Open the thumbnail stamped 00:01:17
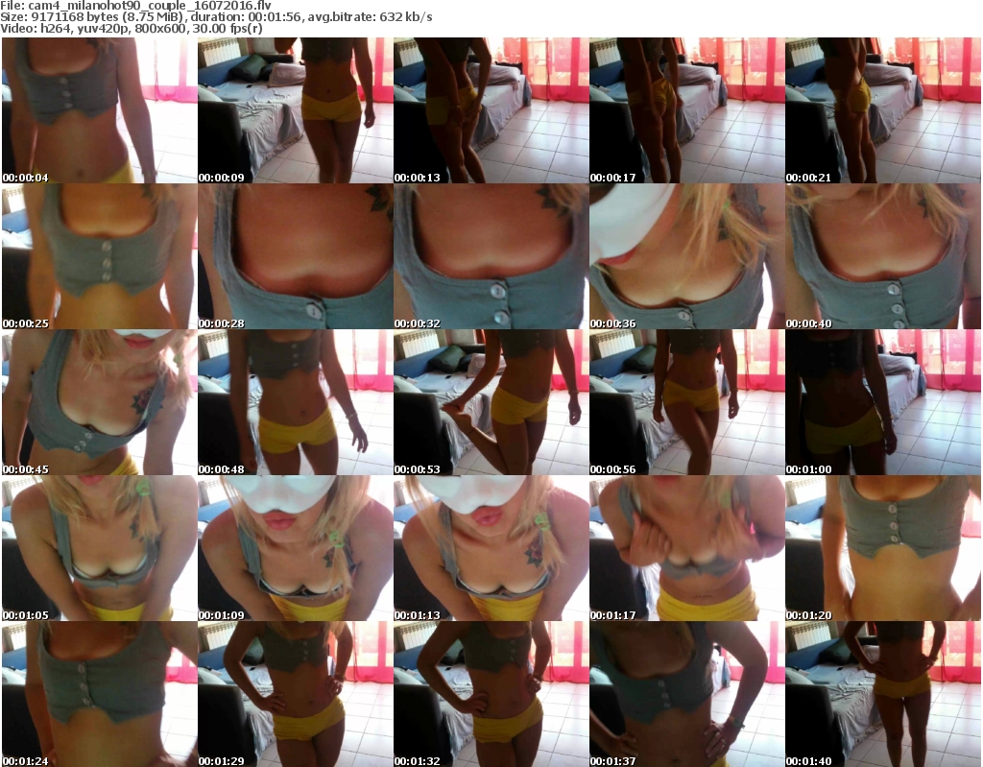Image resolution: width=983 pixels, height=767 pixels. pyautogui.click(x=686, y=548)
